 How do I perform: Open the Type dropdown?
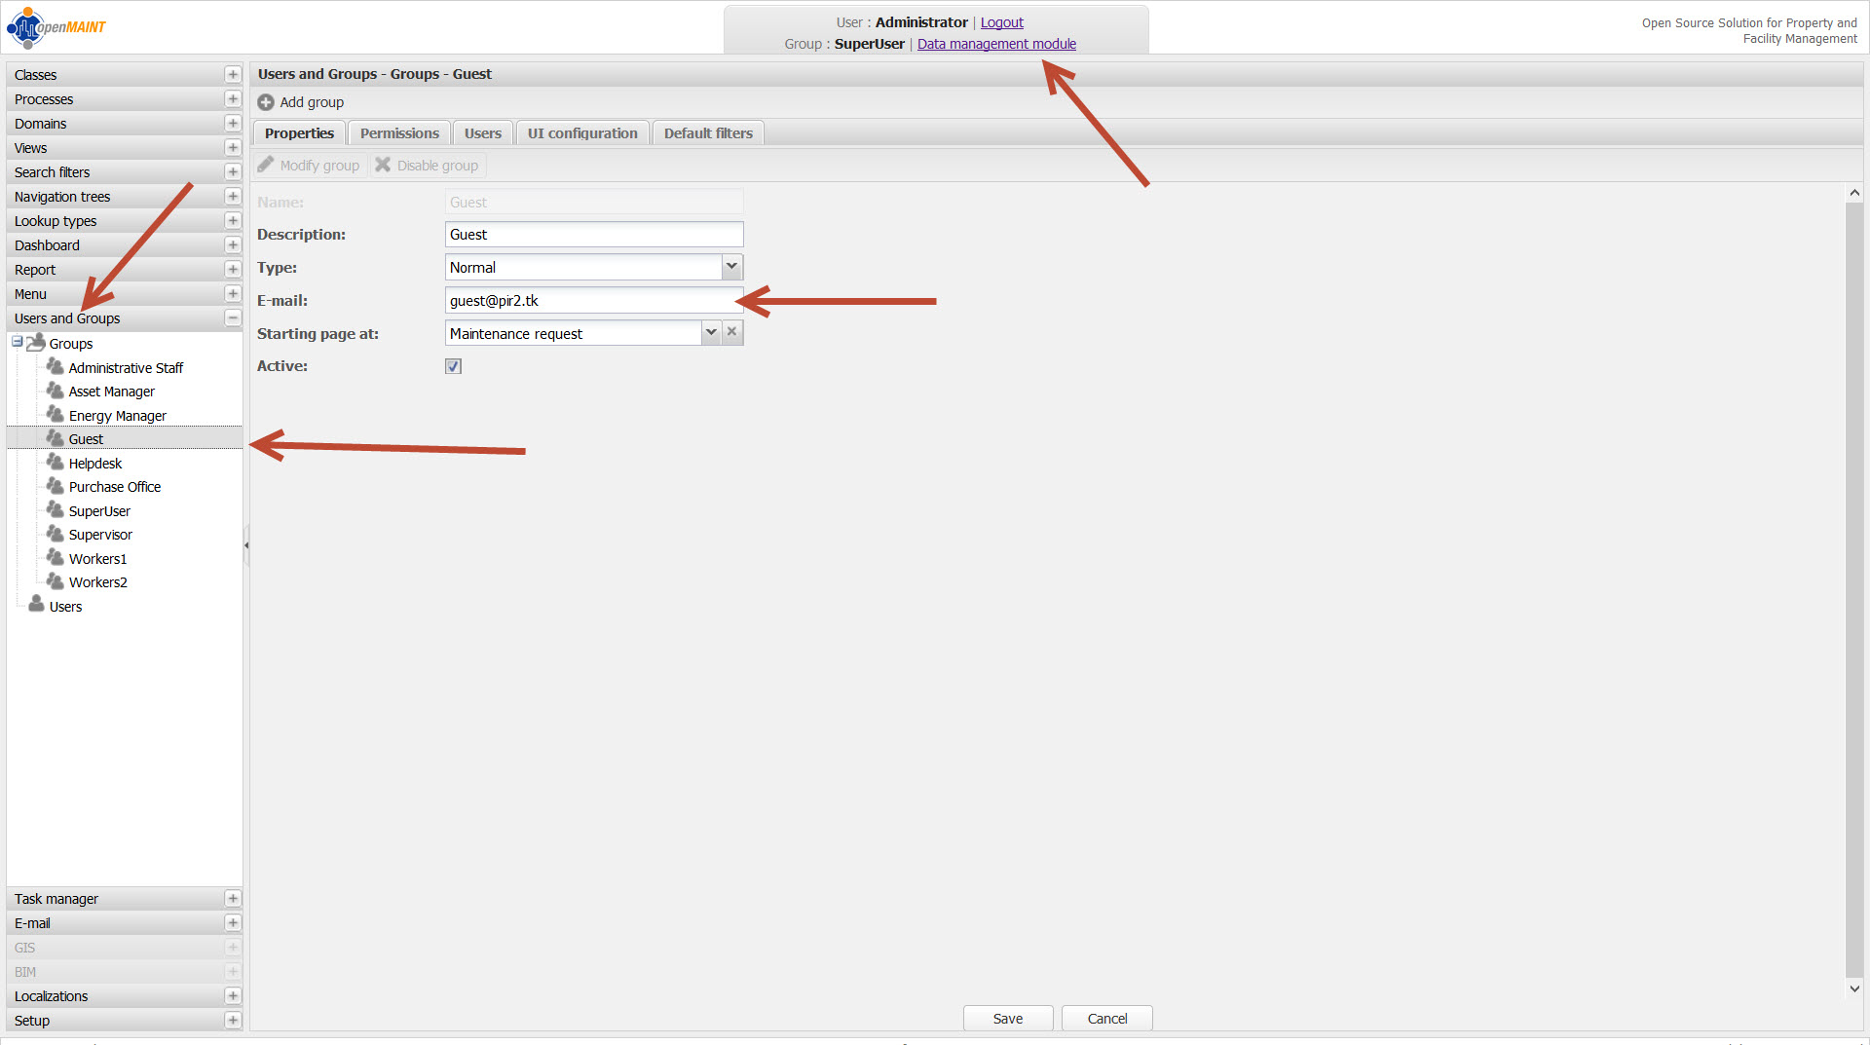[x=731, y=267]
